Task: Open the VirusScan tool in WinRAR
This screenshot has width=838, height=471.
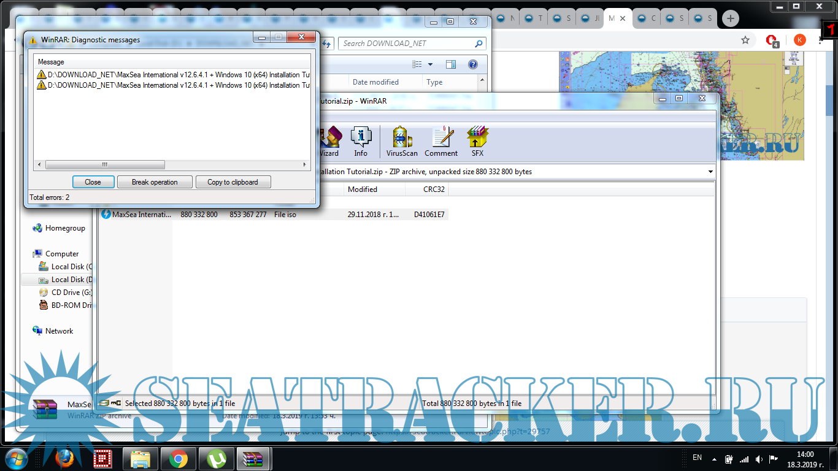Action: tap(402, 142)
